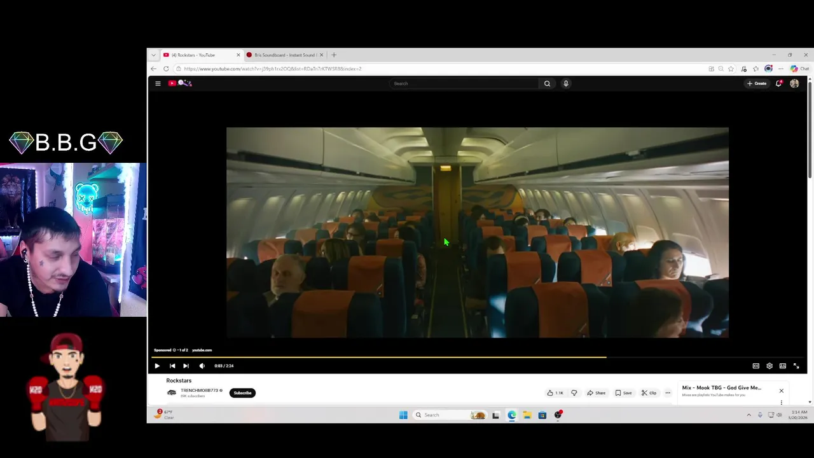Open the system tray volume icon
The image size is (814, 458).
click(x=779, y=415)
